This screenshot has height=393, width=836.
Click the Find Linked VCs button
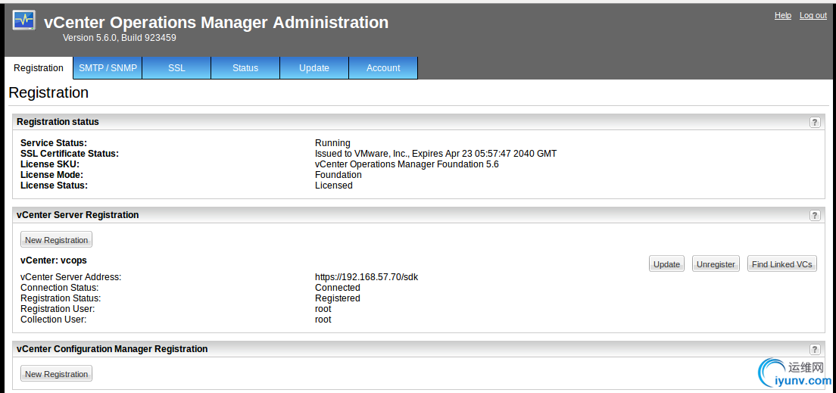[x=781, y=264]
